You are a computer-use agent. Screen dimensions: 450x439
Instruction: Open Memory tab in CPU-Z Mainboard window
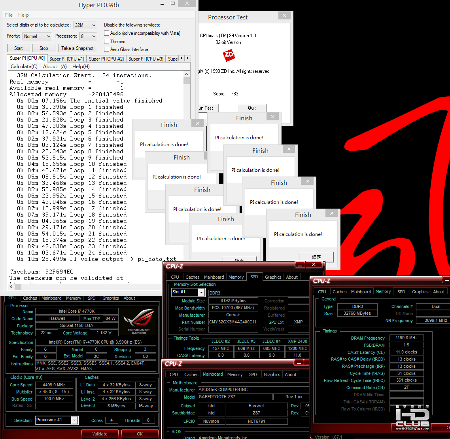point(235,374)
